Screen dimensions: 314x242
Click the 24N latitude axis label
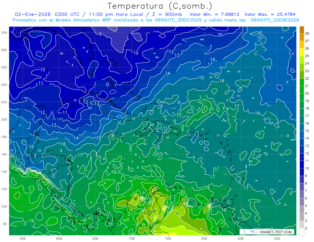coord(4,85)
